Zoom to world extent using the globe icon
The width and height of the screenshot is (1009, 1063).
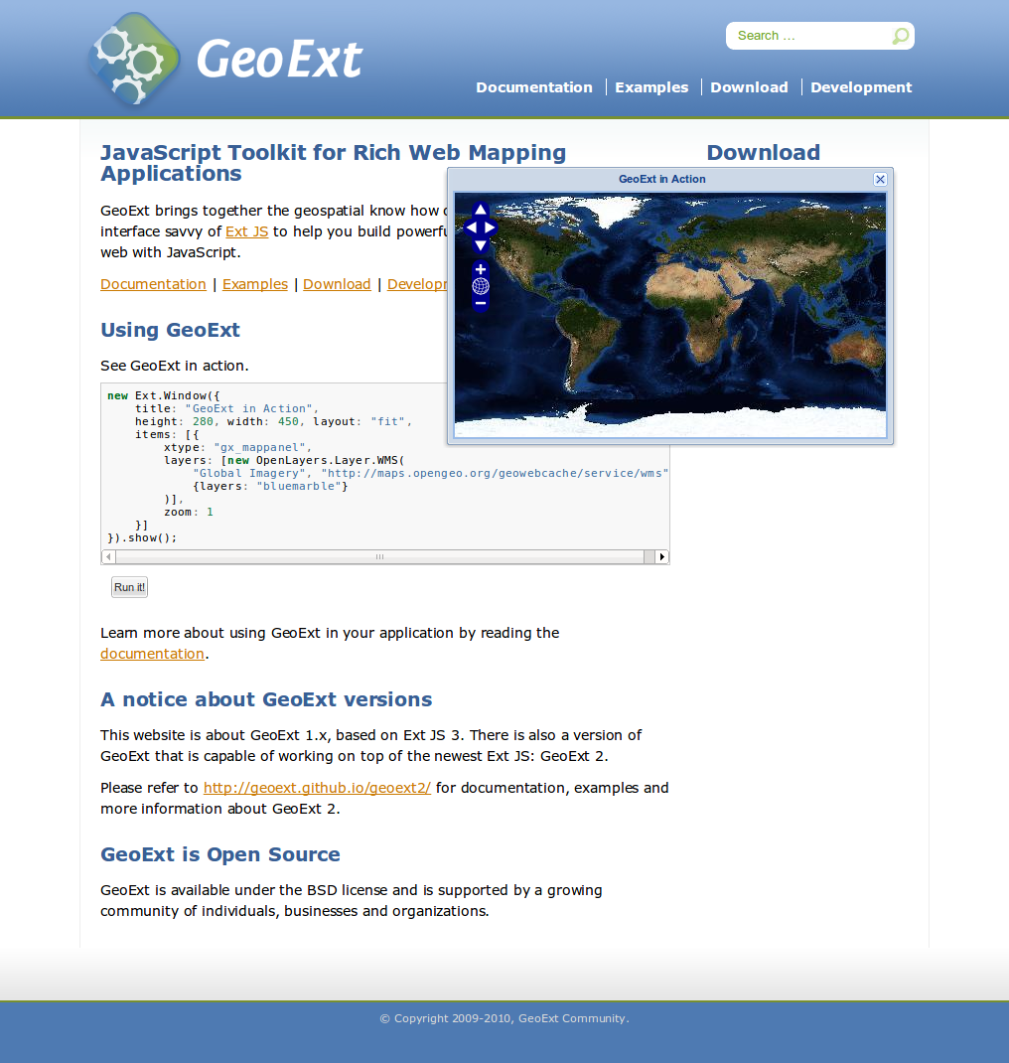tap(481, 286)
